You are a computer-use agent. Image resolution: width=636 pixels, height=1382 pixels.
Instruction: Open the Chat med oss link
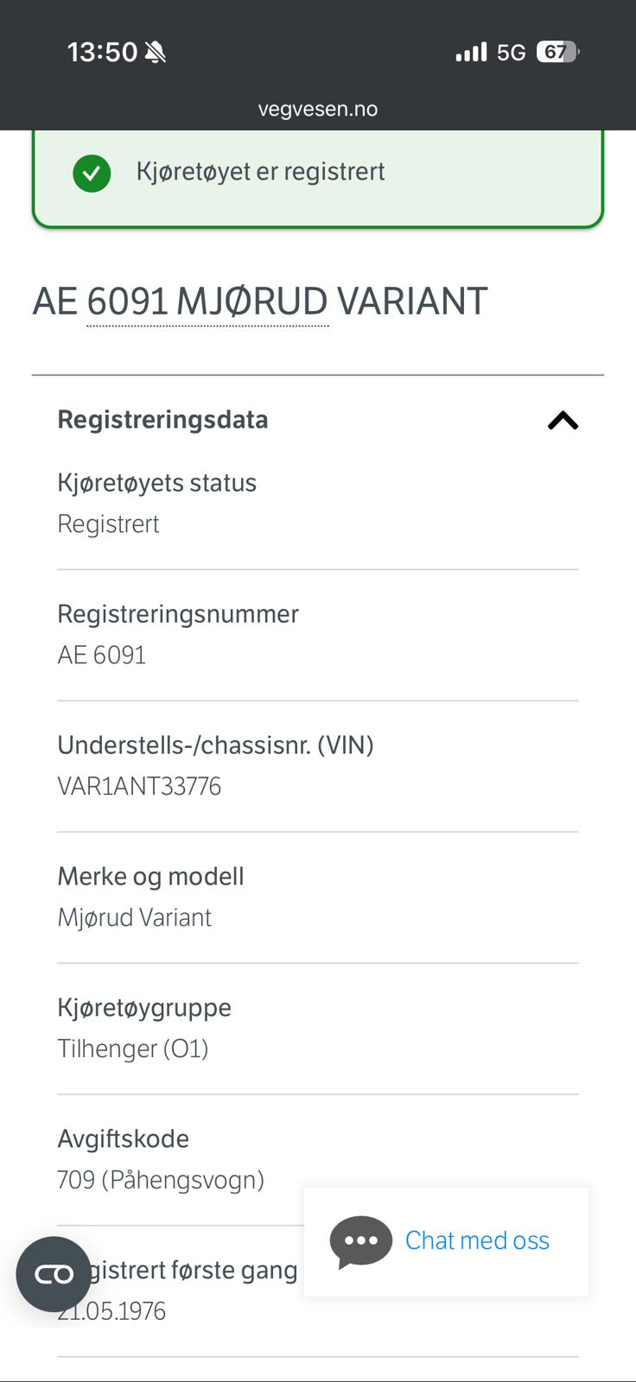click(477, 1241)
